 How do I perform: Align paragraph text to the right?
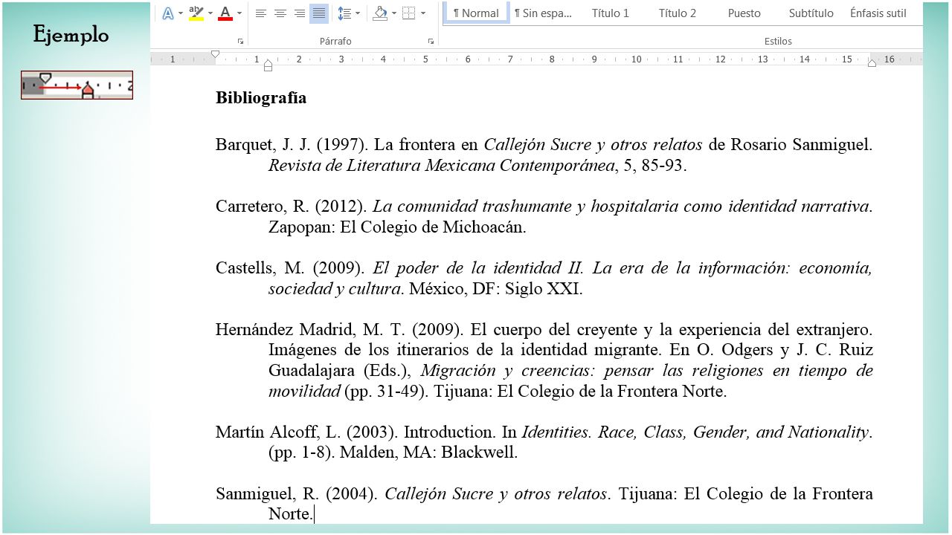[300, 13]
